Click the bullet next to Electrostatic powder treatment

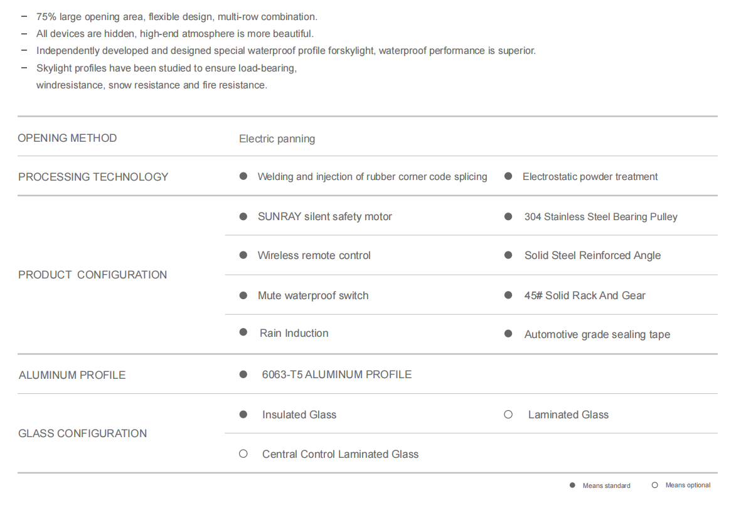coord(508,176)
